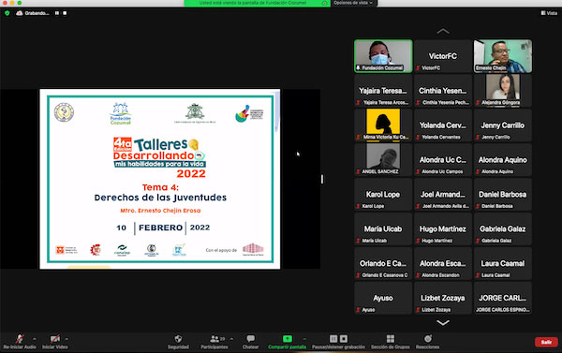
Task: Open Sección de Grupos icon
Action: (x=391, y=339)
